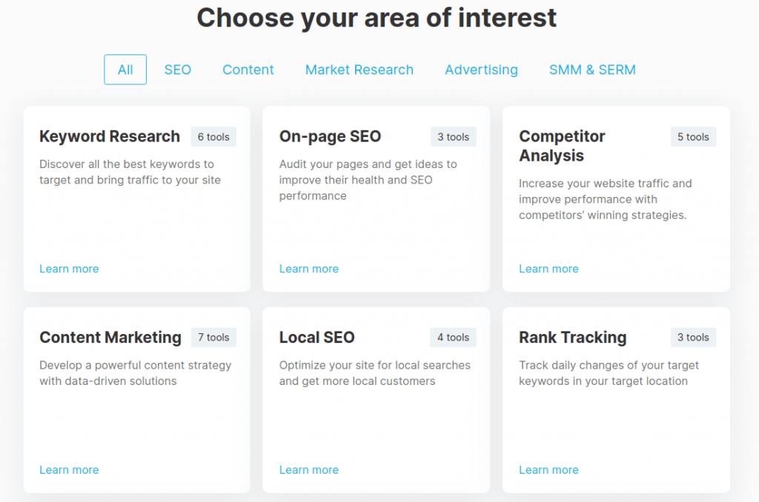This screenshot has width=759, height=502.
Task: Click Learn more under On-page SEO
Action: pos(309,269)
